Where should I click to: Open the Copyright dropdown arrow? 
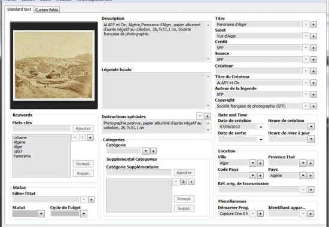(306, 106)
